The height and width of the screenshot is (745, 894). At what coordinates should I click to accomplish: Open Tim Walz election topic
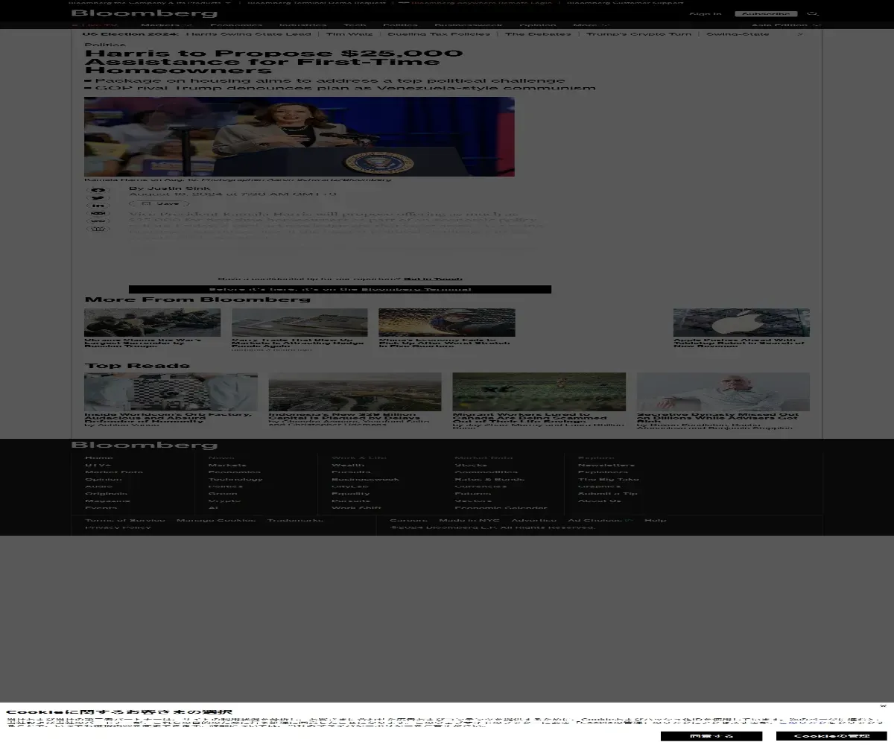coord(349,34)
